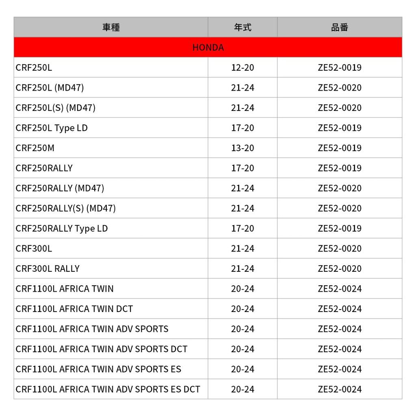
Task: Select the CRF1100L AFRICA TWIN DCT cell
Action: click(74, 309)
